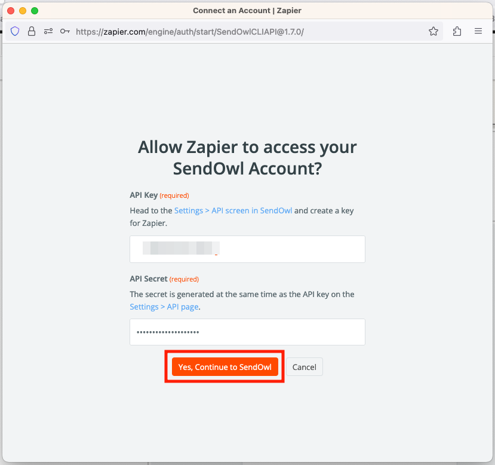Open the extensions puzzle icon
The image size is (495, 465).
point(457,31)
